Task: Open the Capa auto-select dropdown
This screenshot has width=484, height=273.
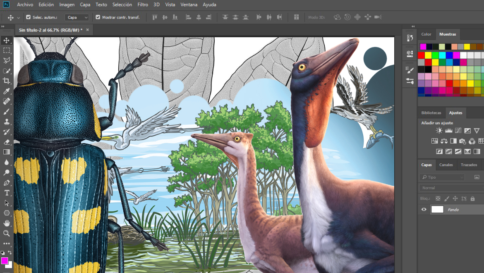Action: click(x=77, y=17)
